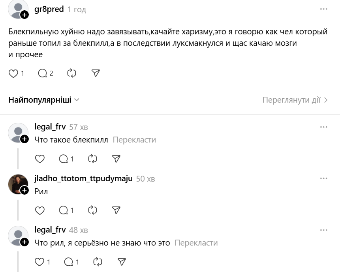Screen dimensions: 340x272
Task: Open jladho_ttotom_ttpudymaju profile picture
Action: pos(18,184)
